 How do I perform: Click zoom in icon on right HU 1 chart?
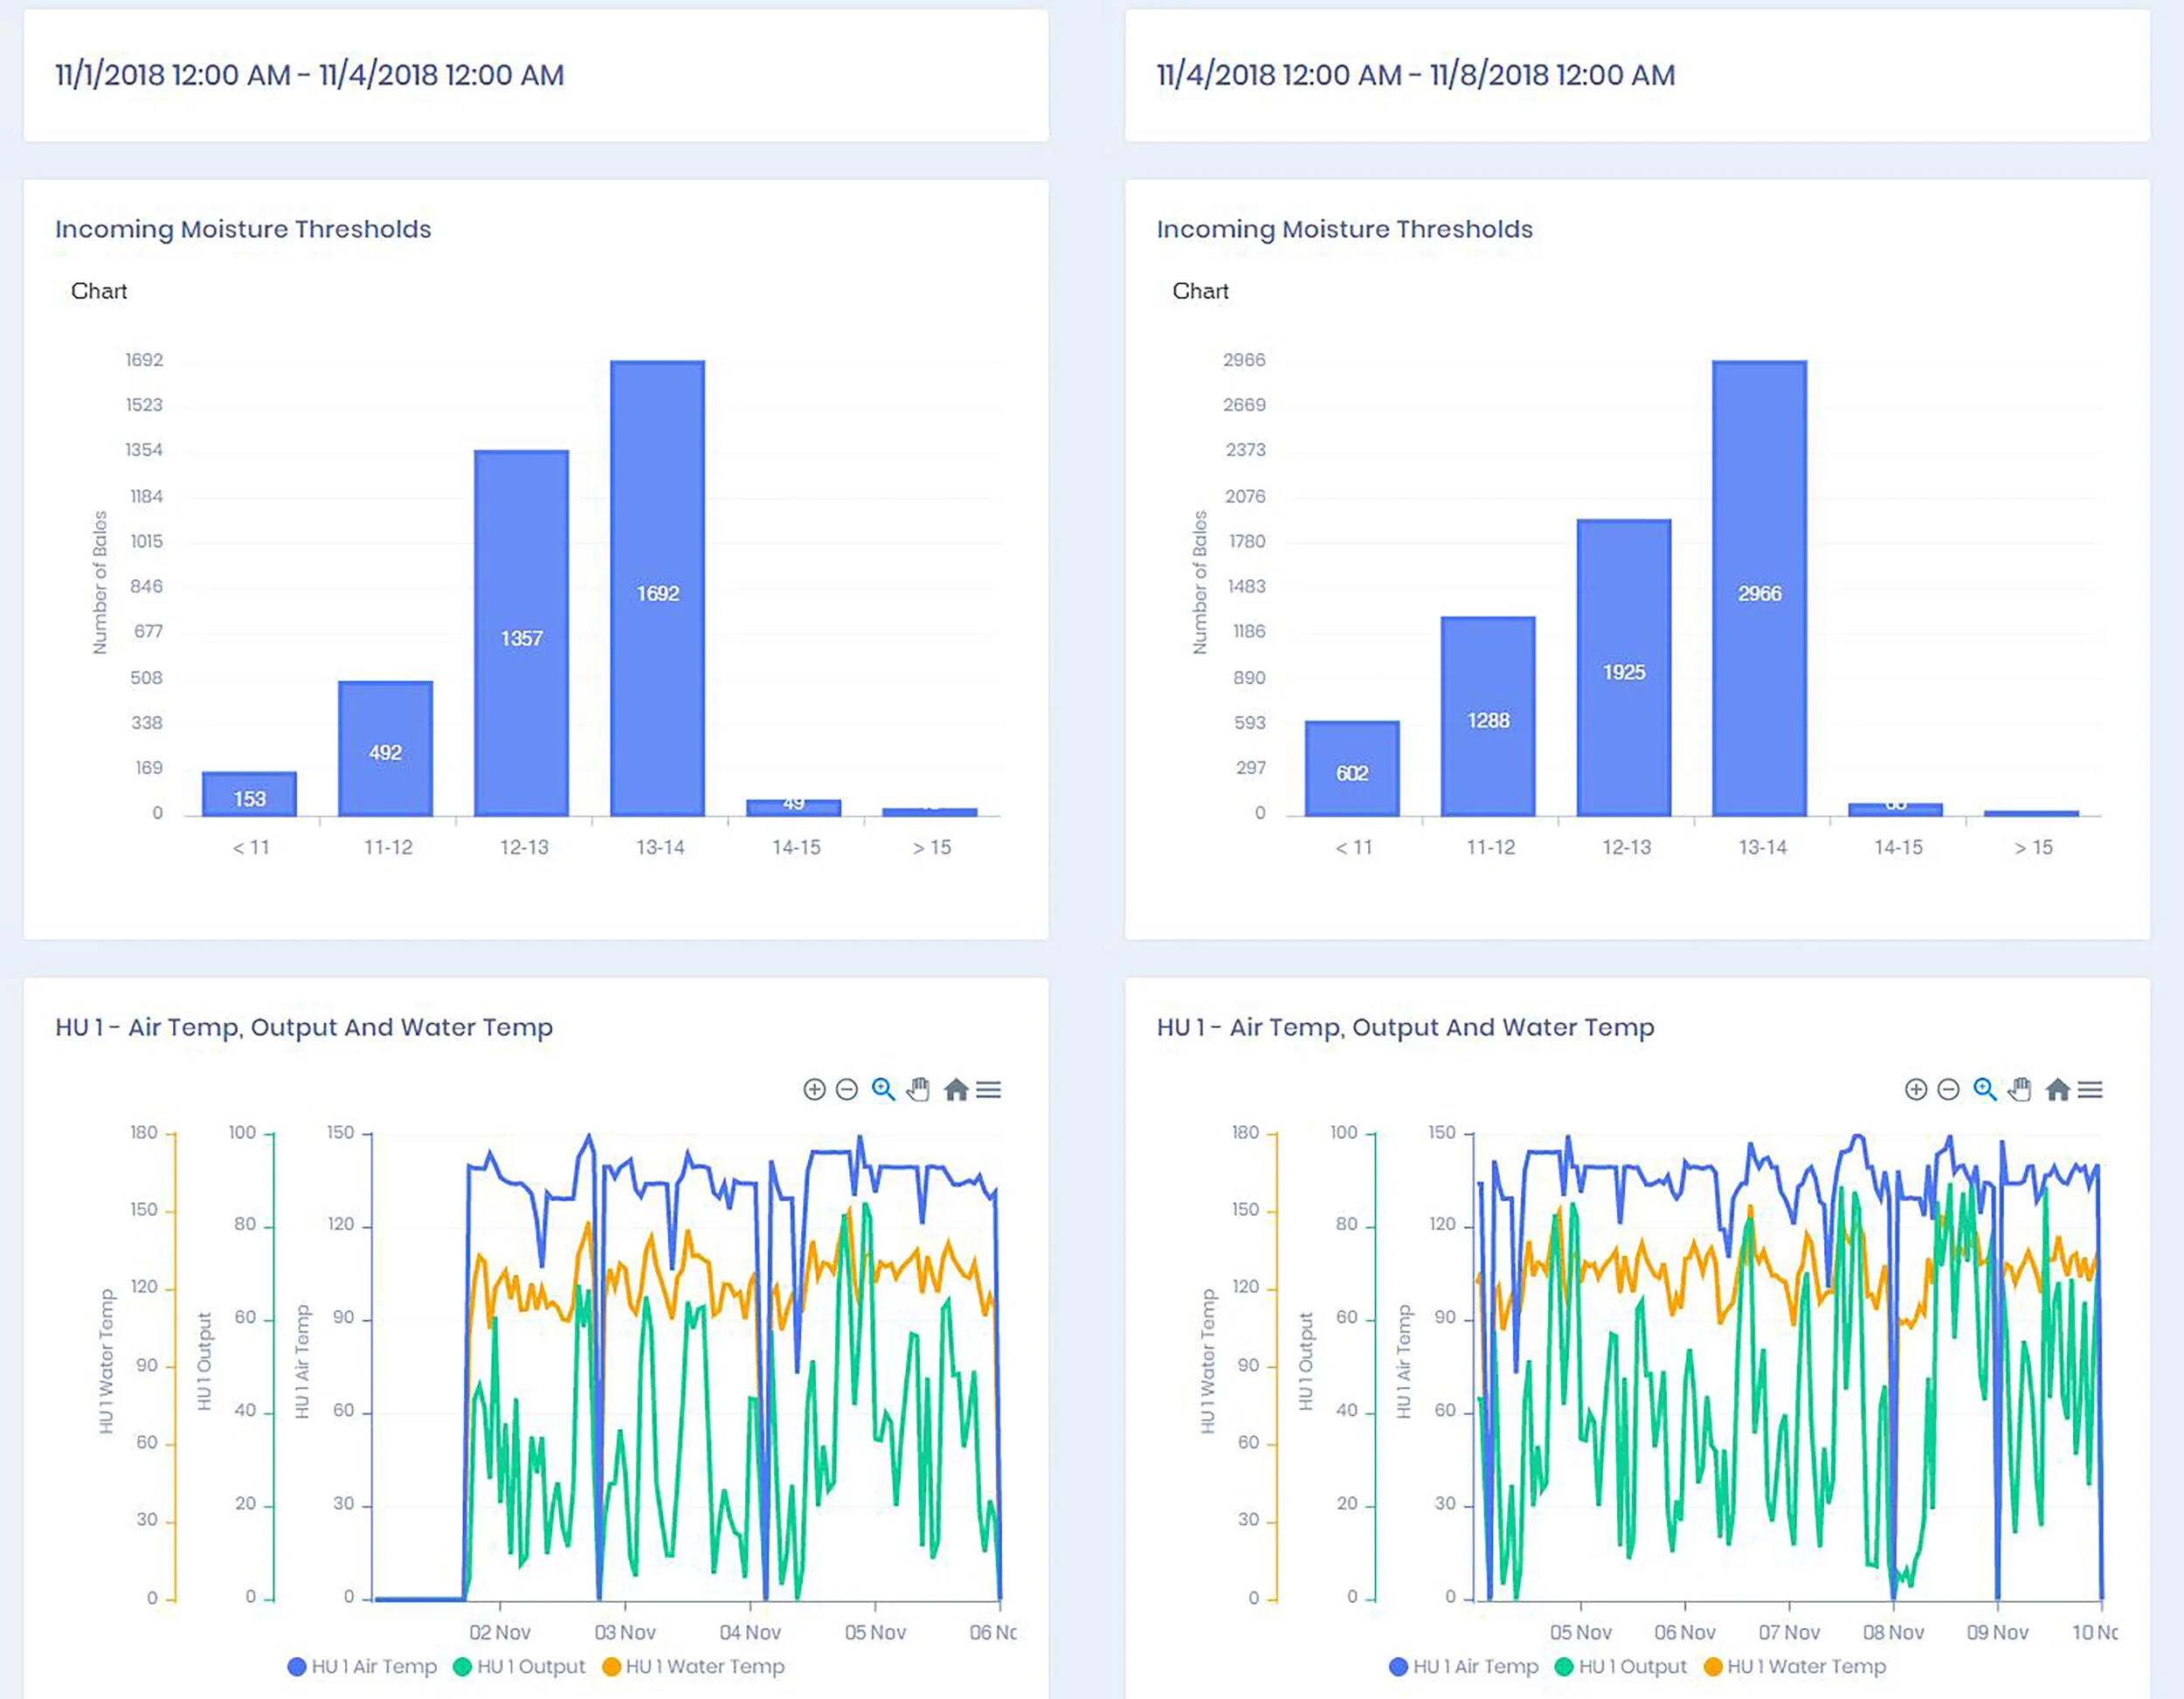click(x=1915, y=1089)
